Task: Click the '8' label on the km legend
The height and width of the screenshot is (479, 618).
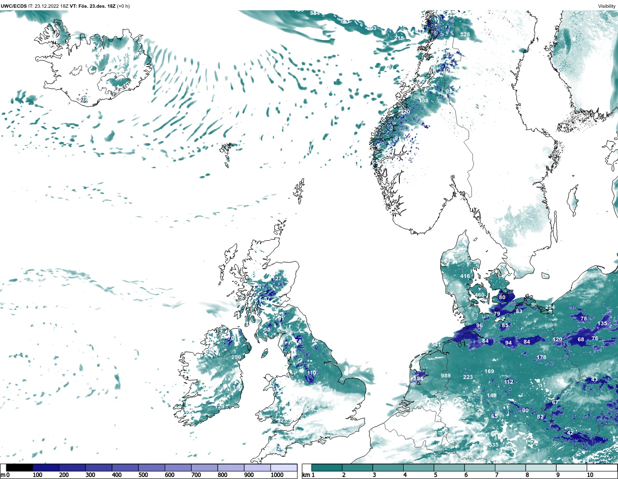Action: point(527,475)
